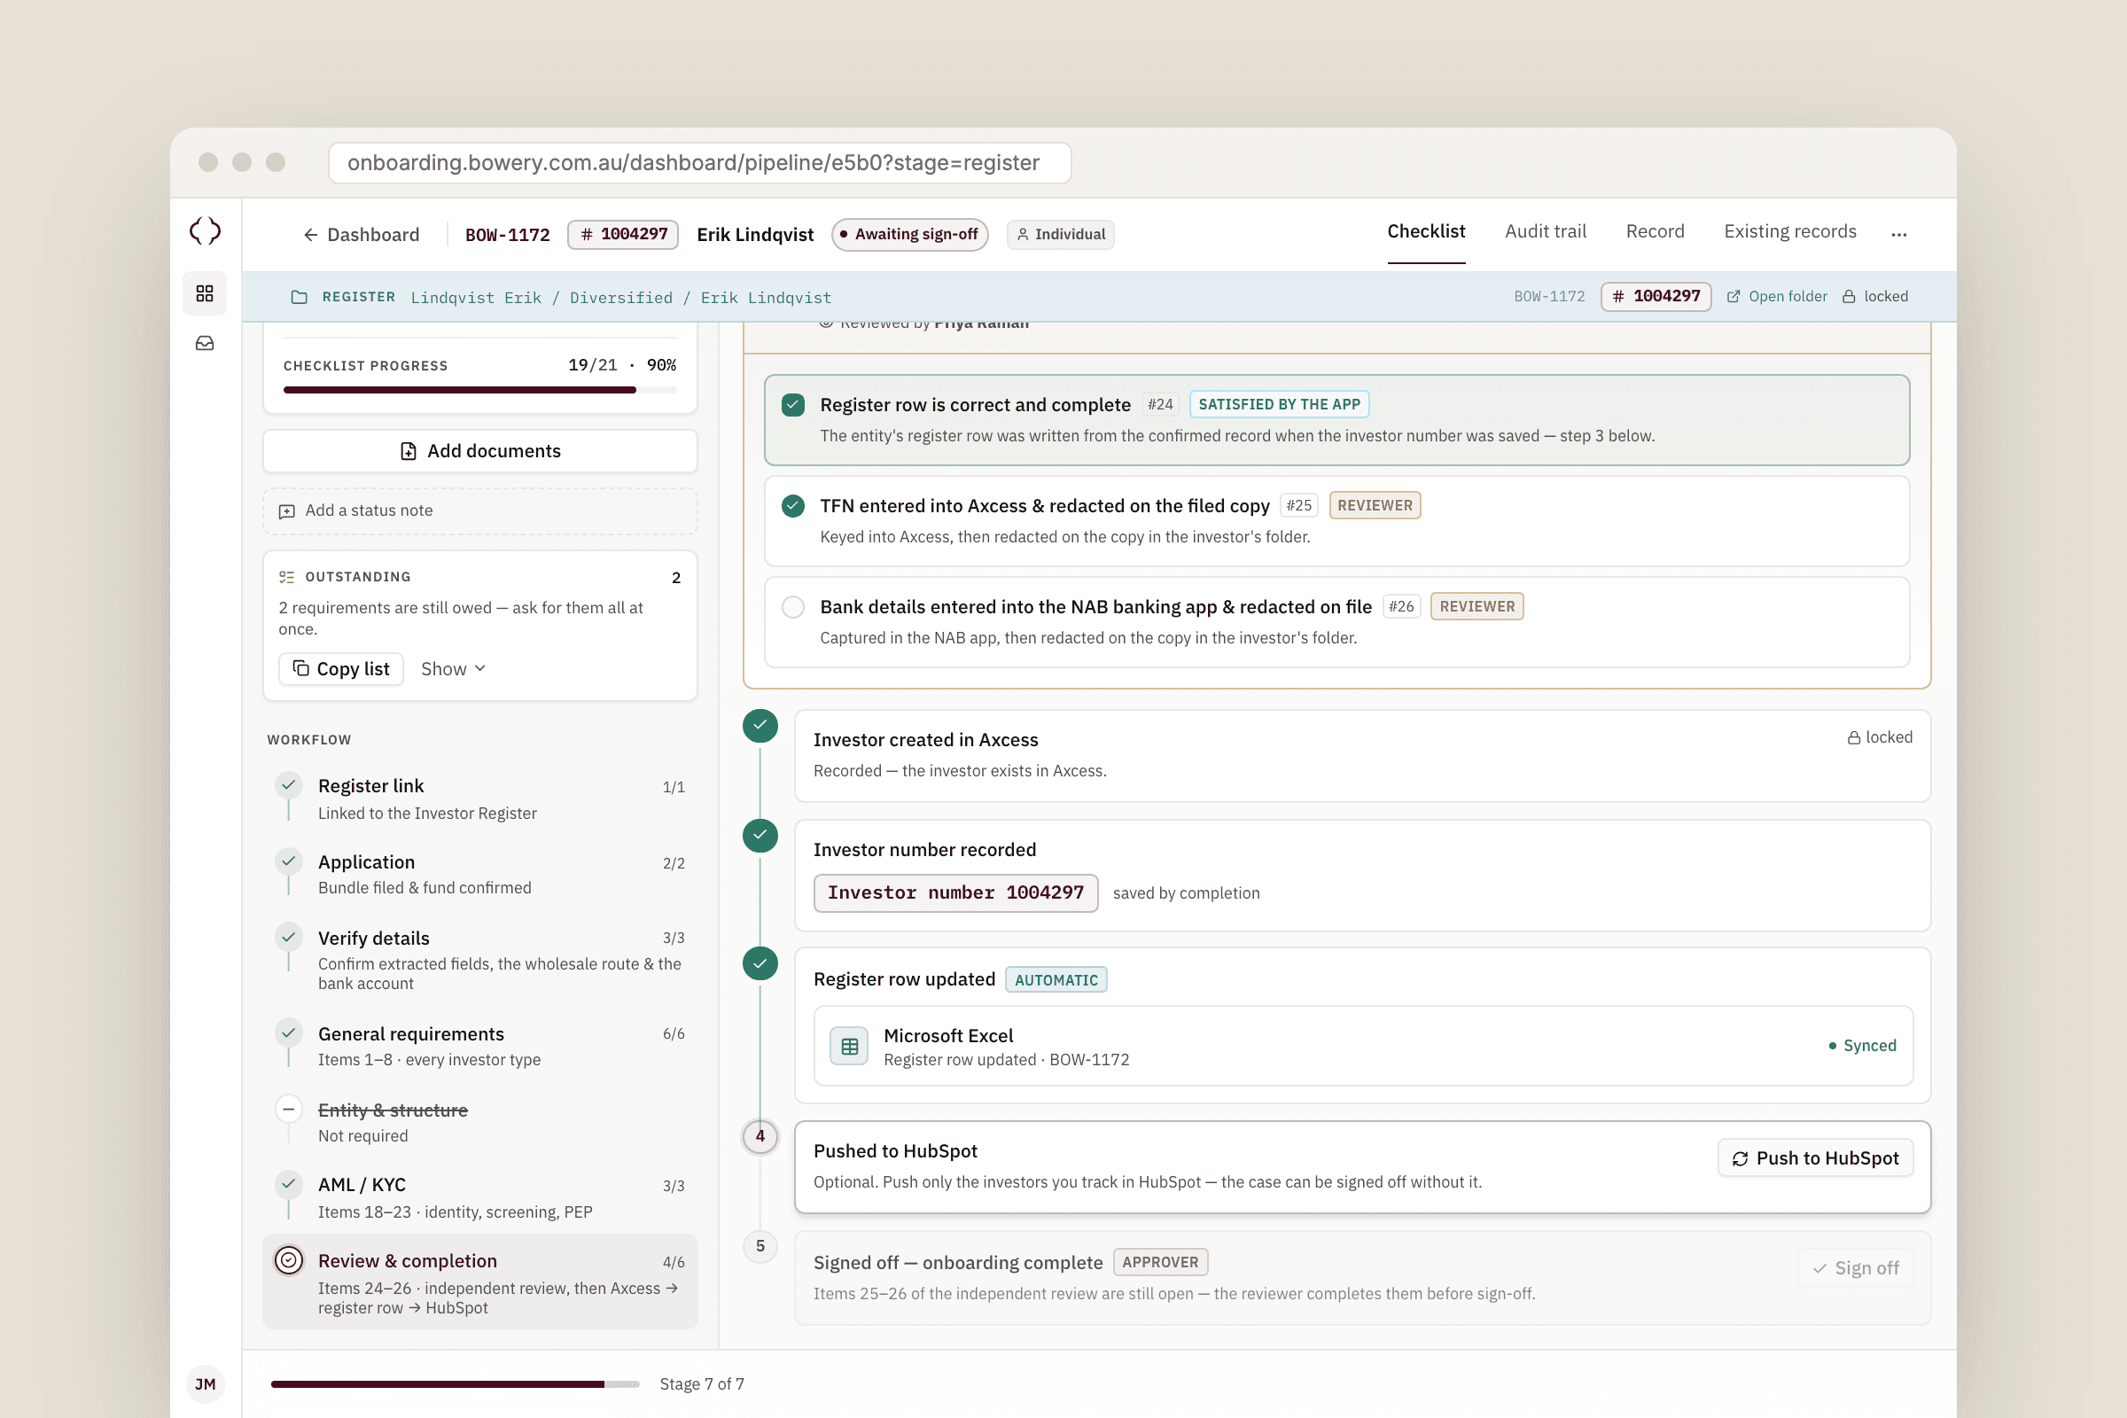Click the Stage 7 of 7 progress bar

coord(455,1384)
